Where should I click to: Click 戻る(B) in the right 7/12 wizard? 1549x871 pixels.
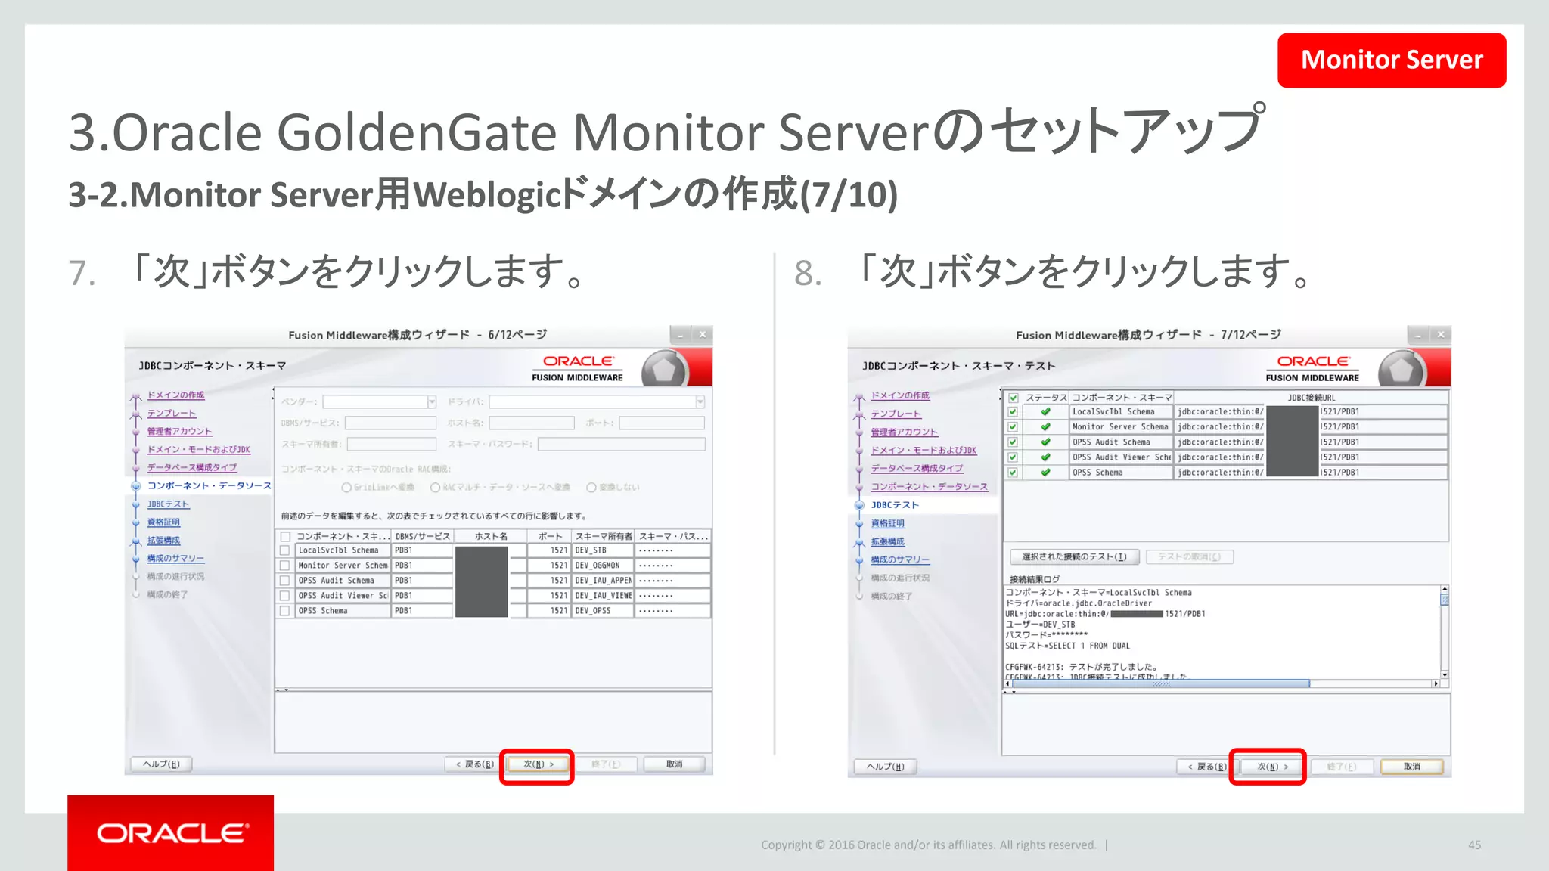pos(1206,767)
